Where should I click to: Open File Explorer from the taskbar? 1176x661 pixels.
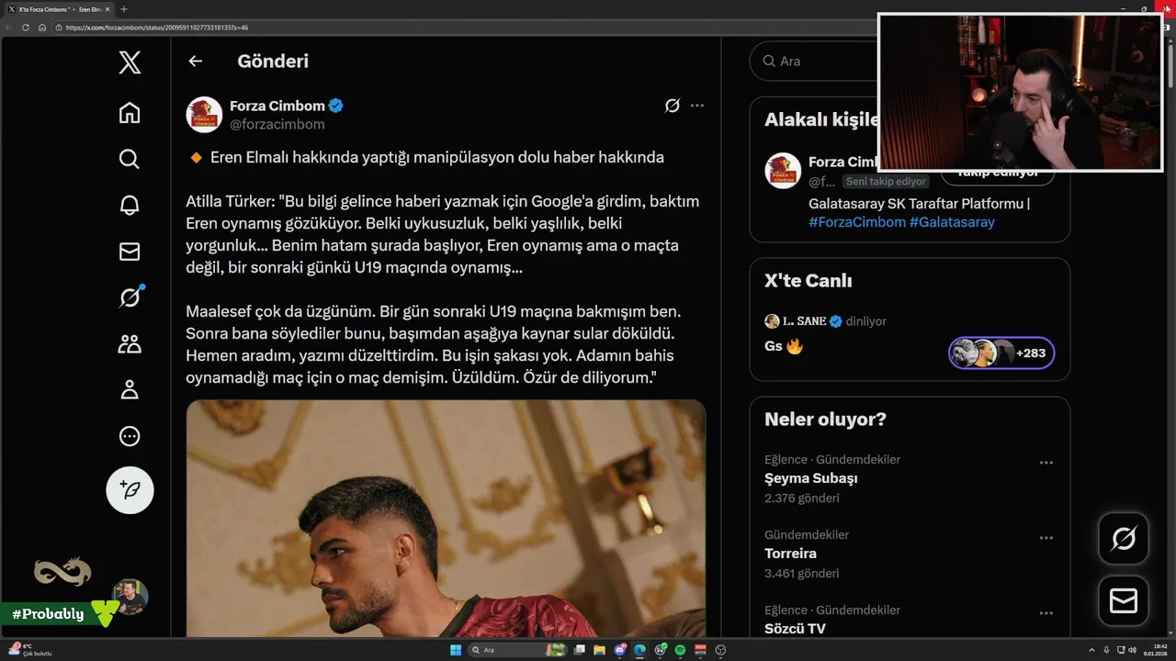tap(599, 650)
